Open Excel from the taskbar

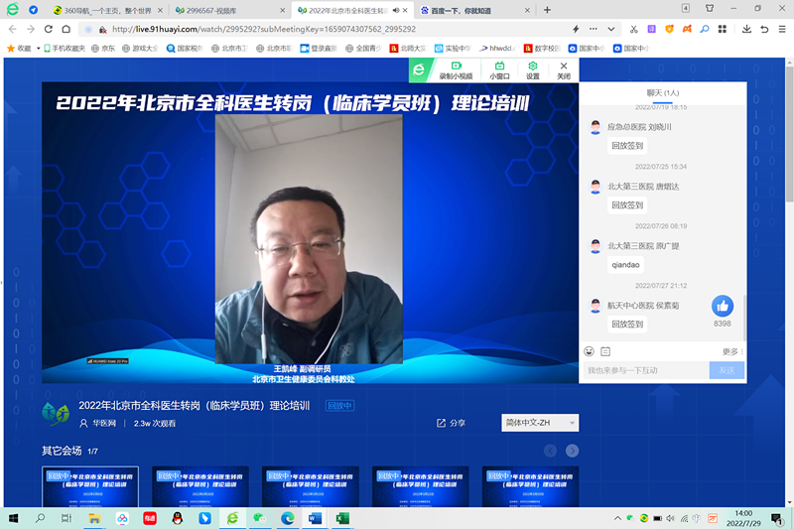click(x=342, y=518)
